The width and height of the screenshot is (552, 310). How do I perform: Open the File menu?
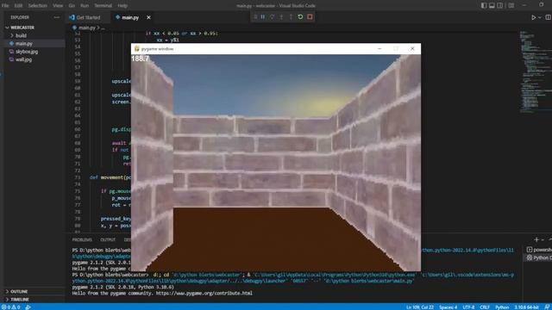pos(5,6)
